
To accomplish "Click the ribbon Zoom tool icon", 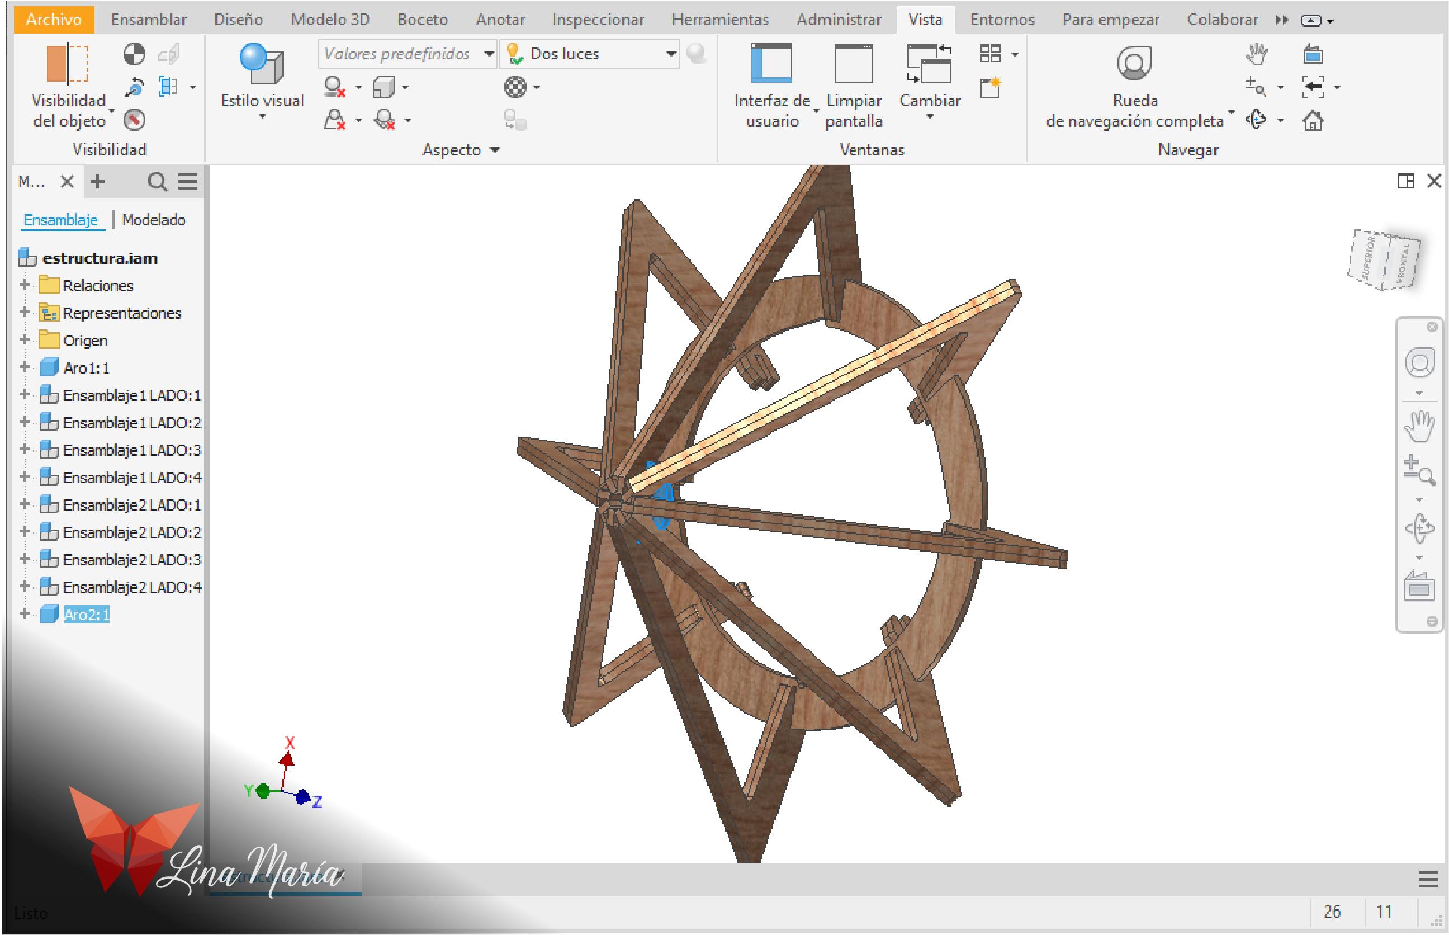I will point(1256,87).
